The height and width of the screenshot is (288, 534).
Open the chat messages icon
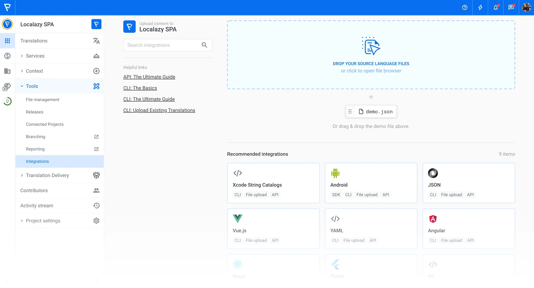click(511, 7)
